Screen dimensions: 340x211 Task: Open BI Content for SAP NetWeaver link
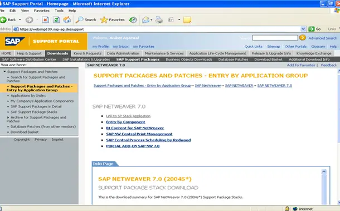(135, 128)
